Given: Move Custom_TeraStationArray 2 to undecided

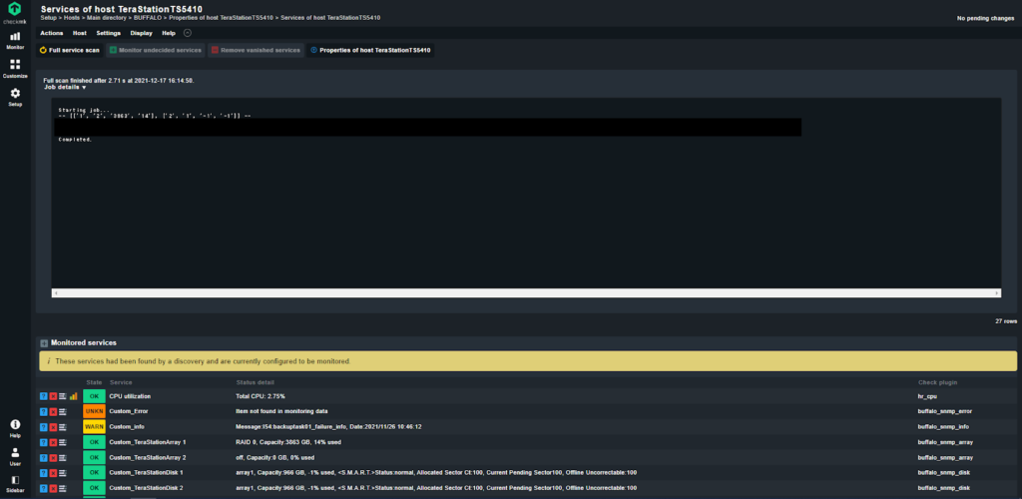Looking at the screenshot, I should pyautogui.click(x=44, y=457).
